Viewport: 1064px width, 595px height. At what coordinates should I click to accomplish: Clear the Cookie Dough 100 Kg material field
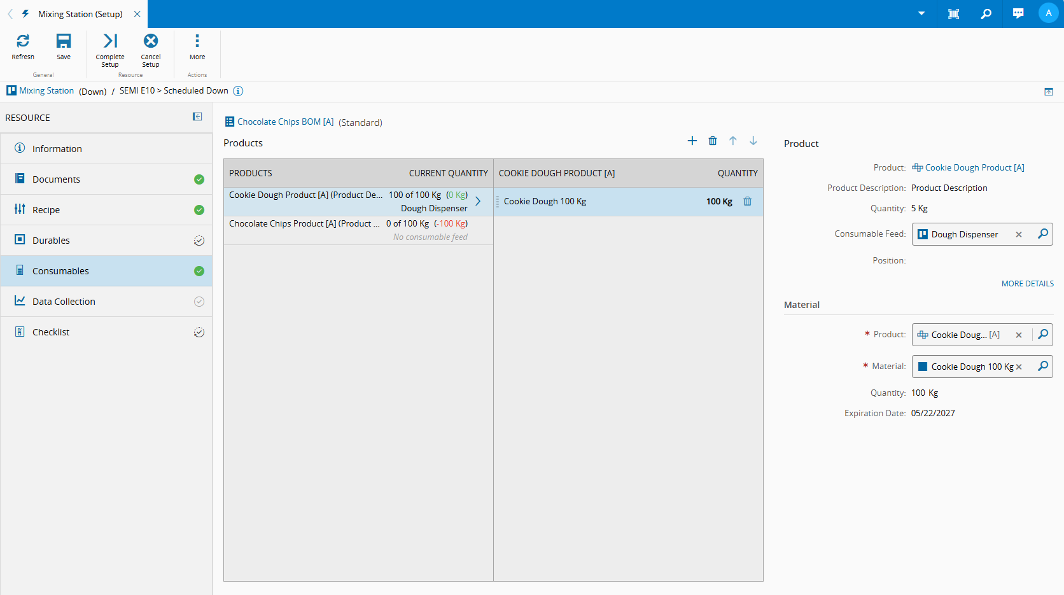coord(1019,367)
